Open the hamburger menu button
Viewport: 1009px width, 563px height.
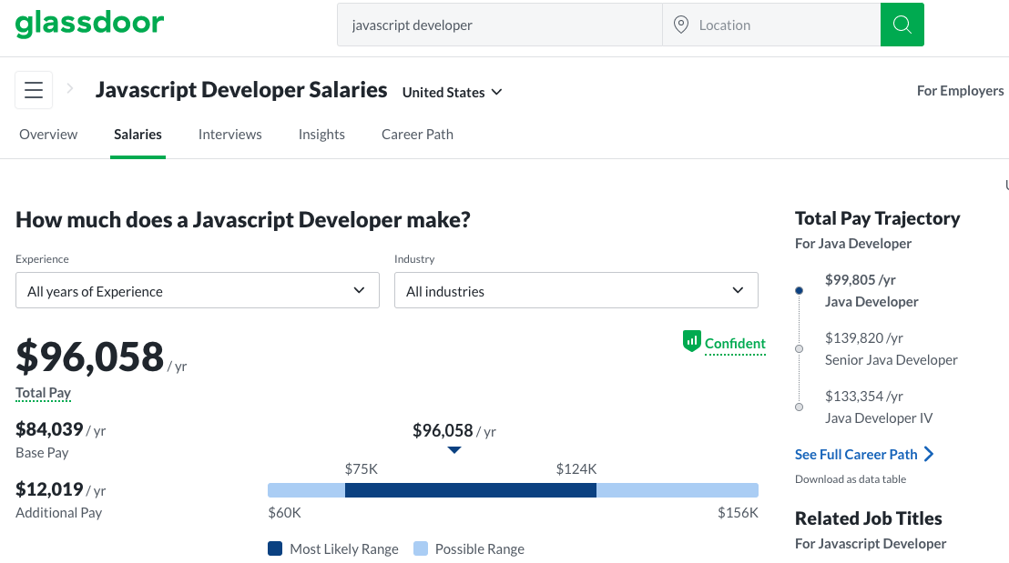click(34, 90)
